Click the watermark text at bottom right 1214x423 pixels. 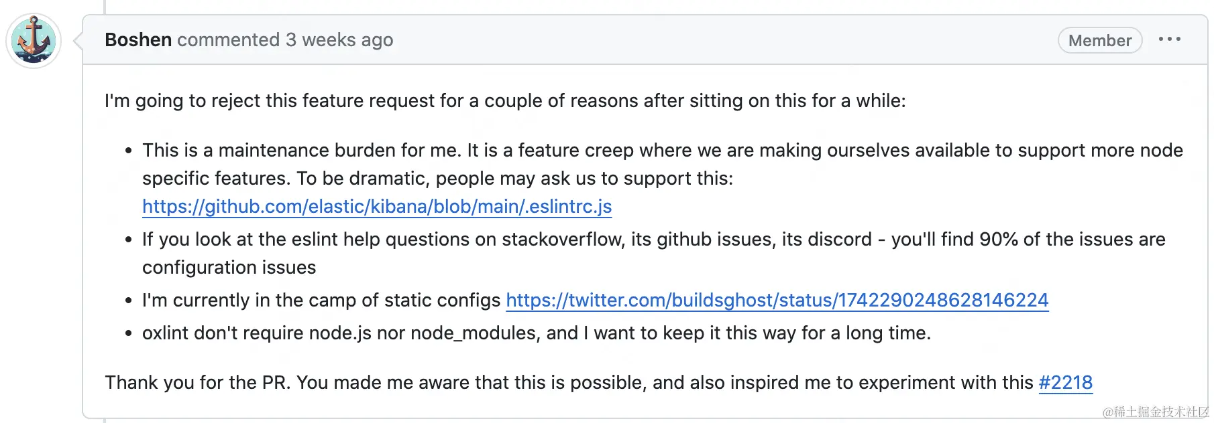click(x=1155, y=412)
